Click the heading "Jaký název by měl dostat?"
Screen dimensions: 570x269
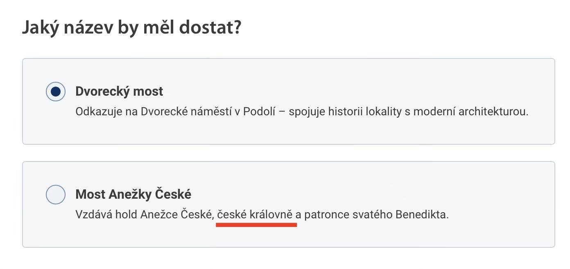click(131, 28)
